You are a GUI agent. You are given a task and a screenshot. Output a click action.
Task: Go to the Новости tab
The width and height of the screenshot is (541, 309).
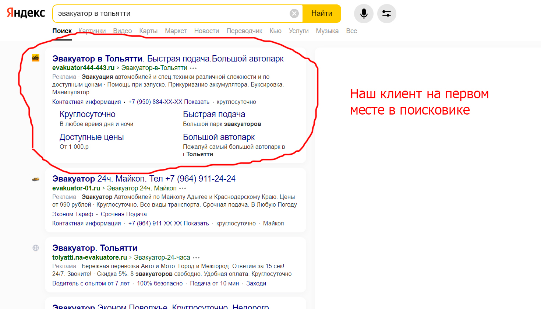click(206, 31)
